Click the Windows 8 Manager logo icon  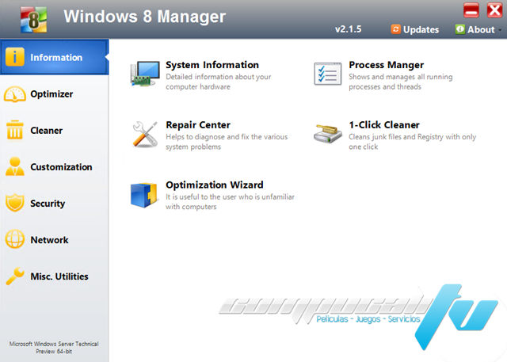coord(34,20)
